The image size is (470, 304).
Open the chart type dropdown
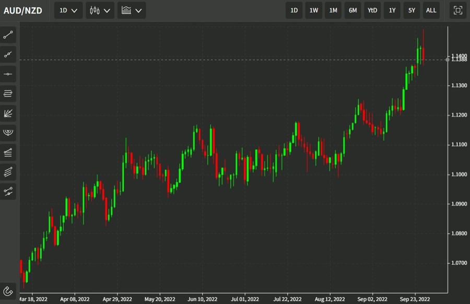point(131,10)
